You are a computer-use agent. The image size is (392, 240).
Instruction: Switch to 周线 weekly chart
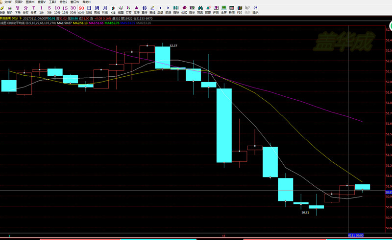(97, 10)
